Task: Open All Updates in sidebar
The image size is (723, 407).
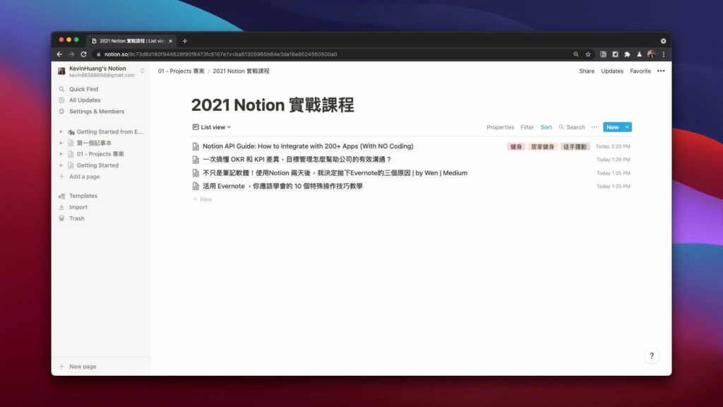Action: point(85,100)
